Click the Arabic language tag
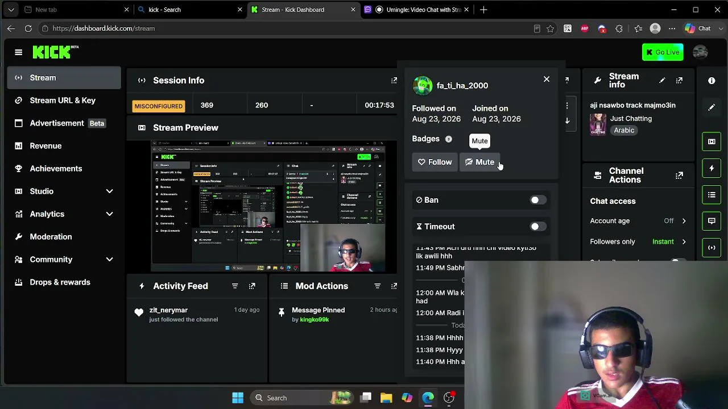 tap(624, 131)
